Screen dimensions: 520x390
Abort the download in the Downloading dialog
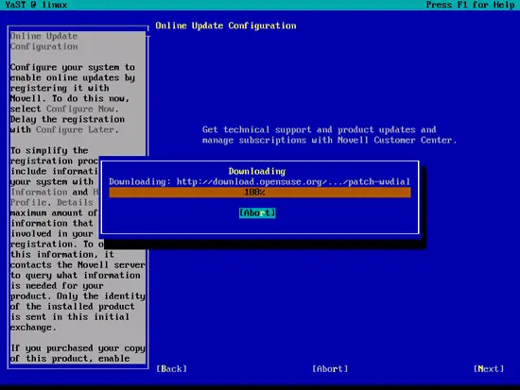[x=257, y=212]
